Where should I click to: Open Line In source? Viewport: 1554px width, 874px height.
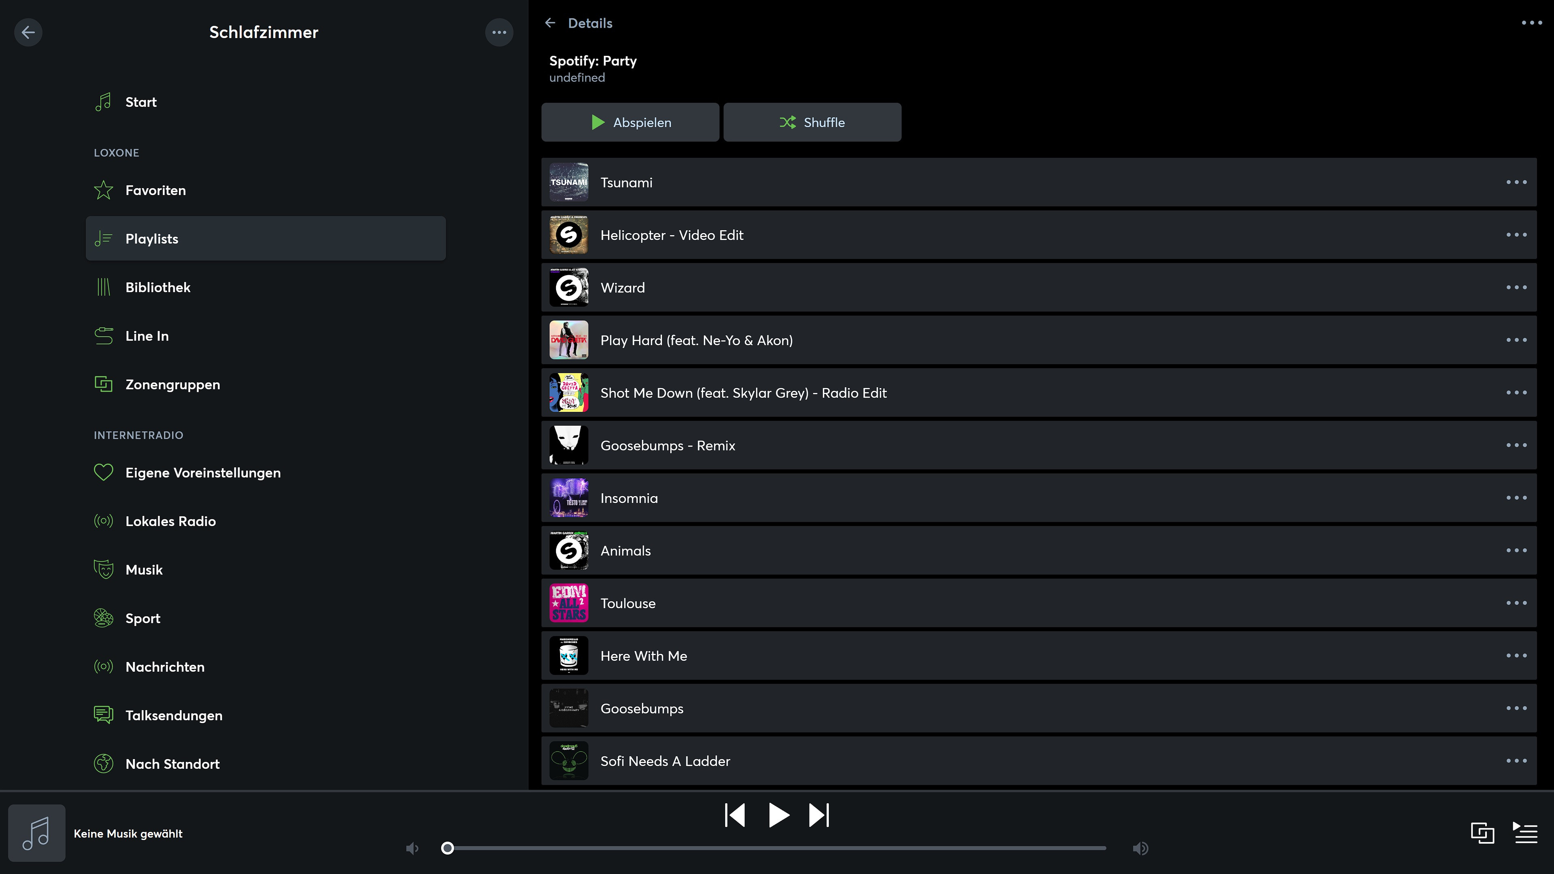(x=265, y=336)
